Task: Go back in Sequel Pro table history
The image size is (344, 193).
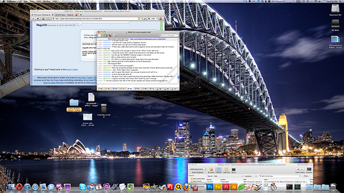Action: pyautogui.click(x=298, y=169)
